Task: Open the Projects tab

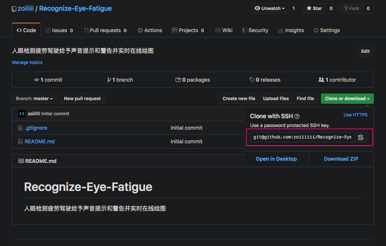Action: point(188,30)
